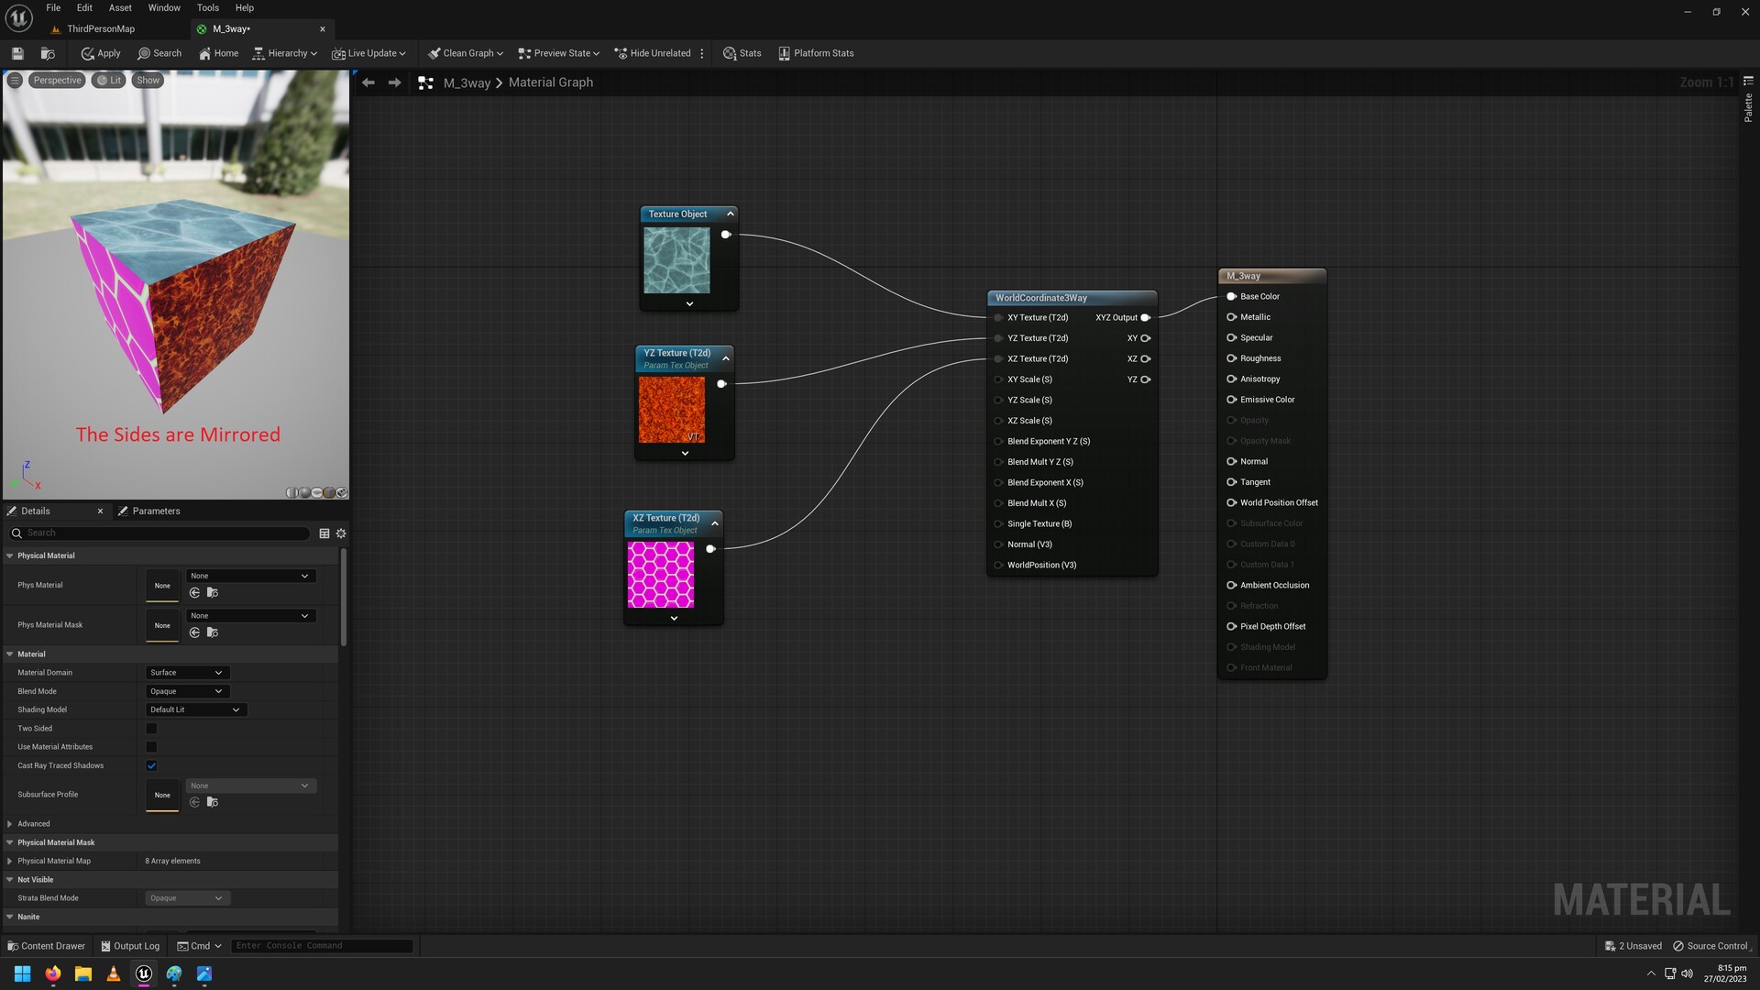Click the Source Control link at bottom right
Image resolution: width=1760 pixels, height=990 pixels.
click(1710, 945)
